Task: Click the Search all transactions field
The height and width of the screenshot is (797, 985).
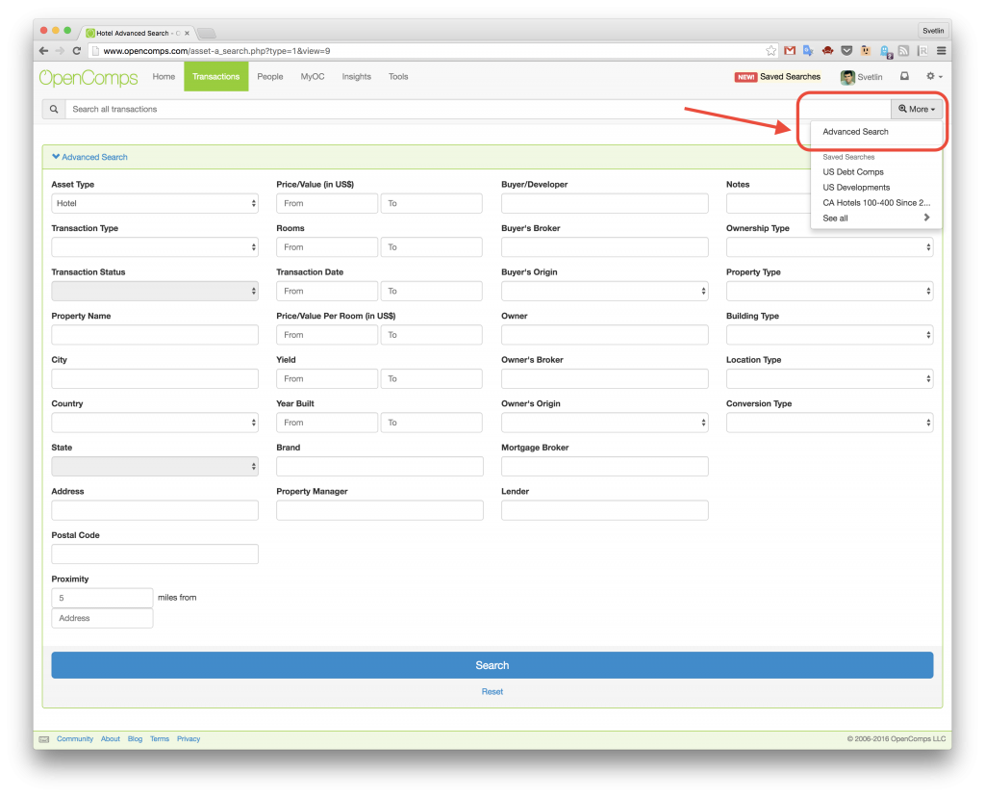Action: [x=477, y=110]
